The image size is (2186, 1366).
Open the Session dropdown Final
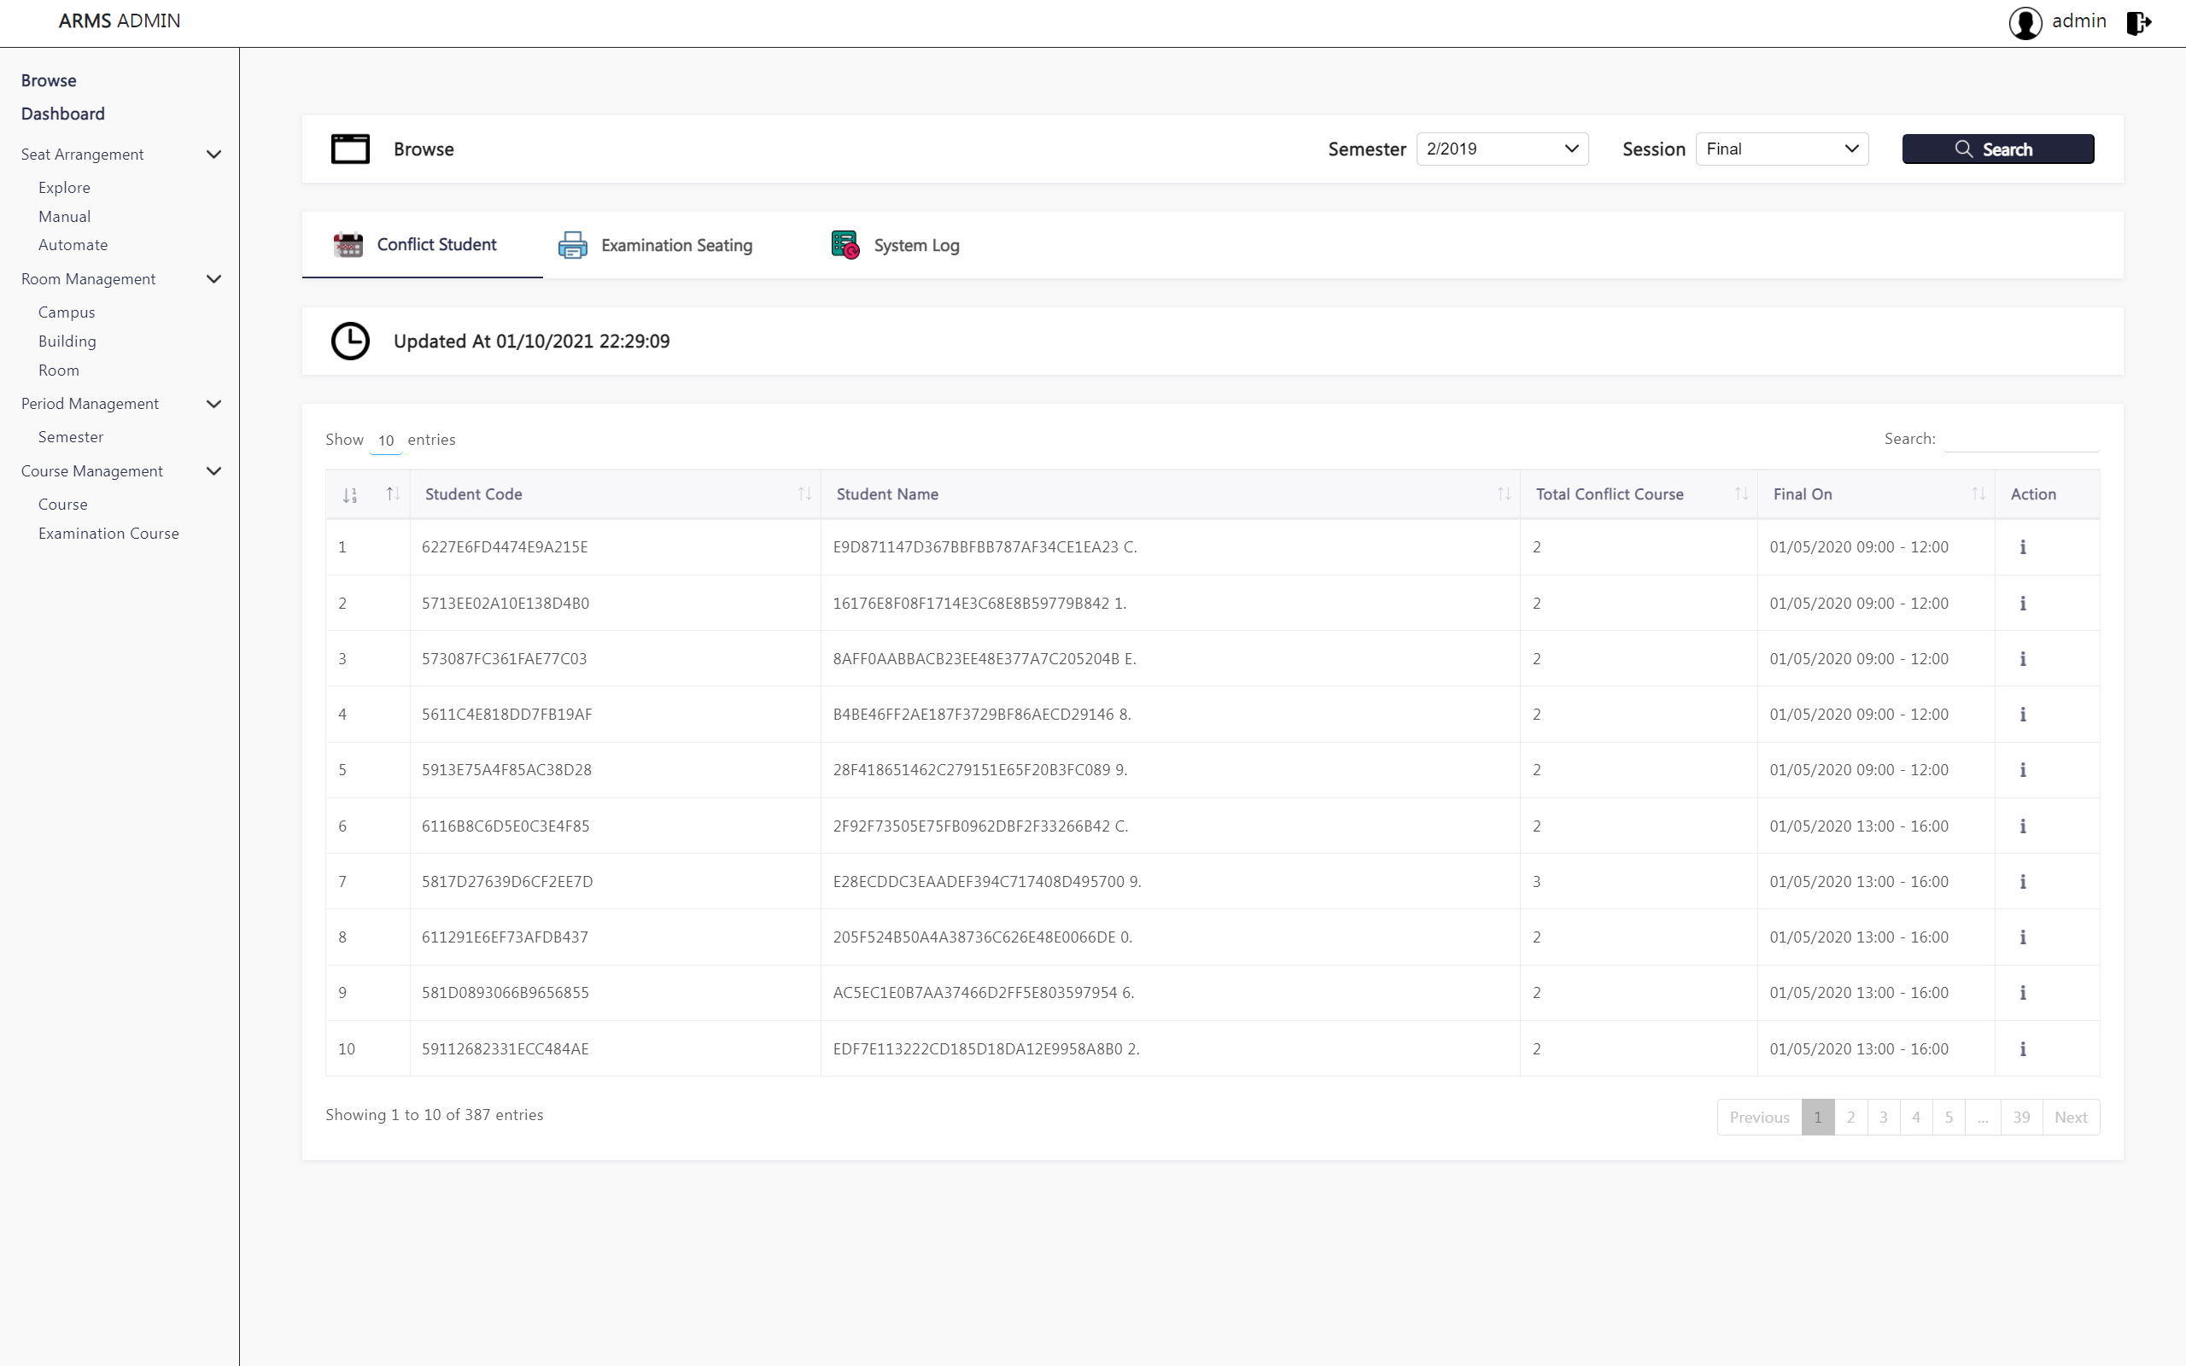pyautogui.click(x=1780, y=149)
